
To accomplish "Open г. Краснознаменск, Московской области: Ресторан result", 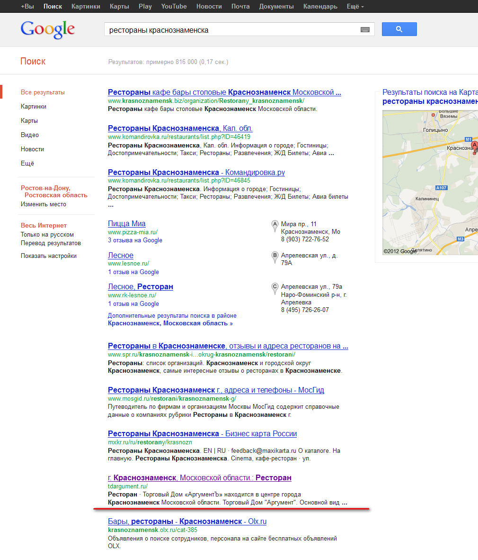I will click(x=200, y=478).
